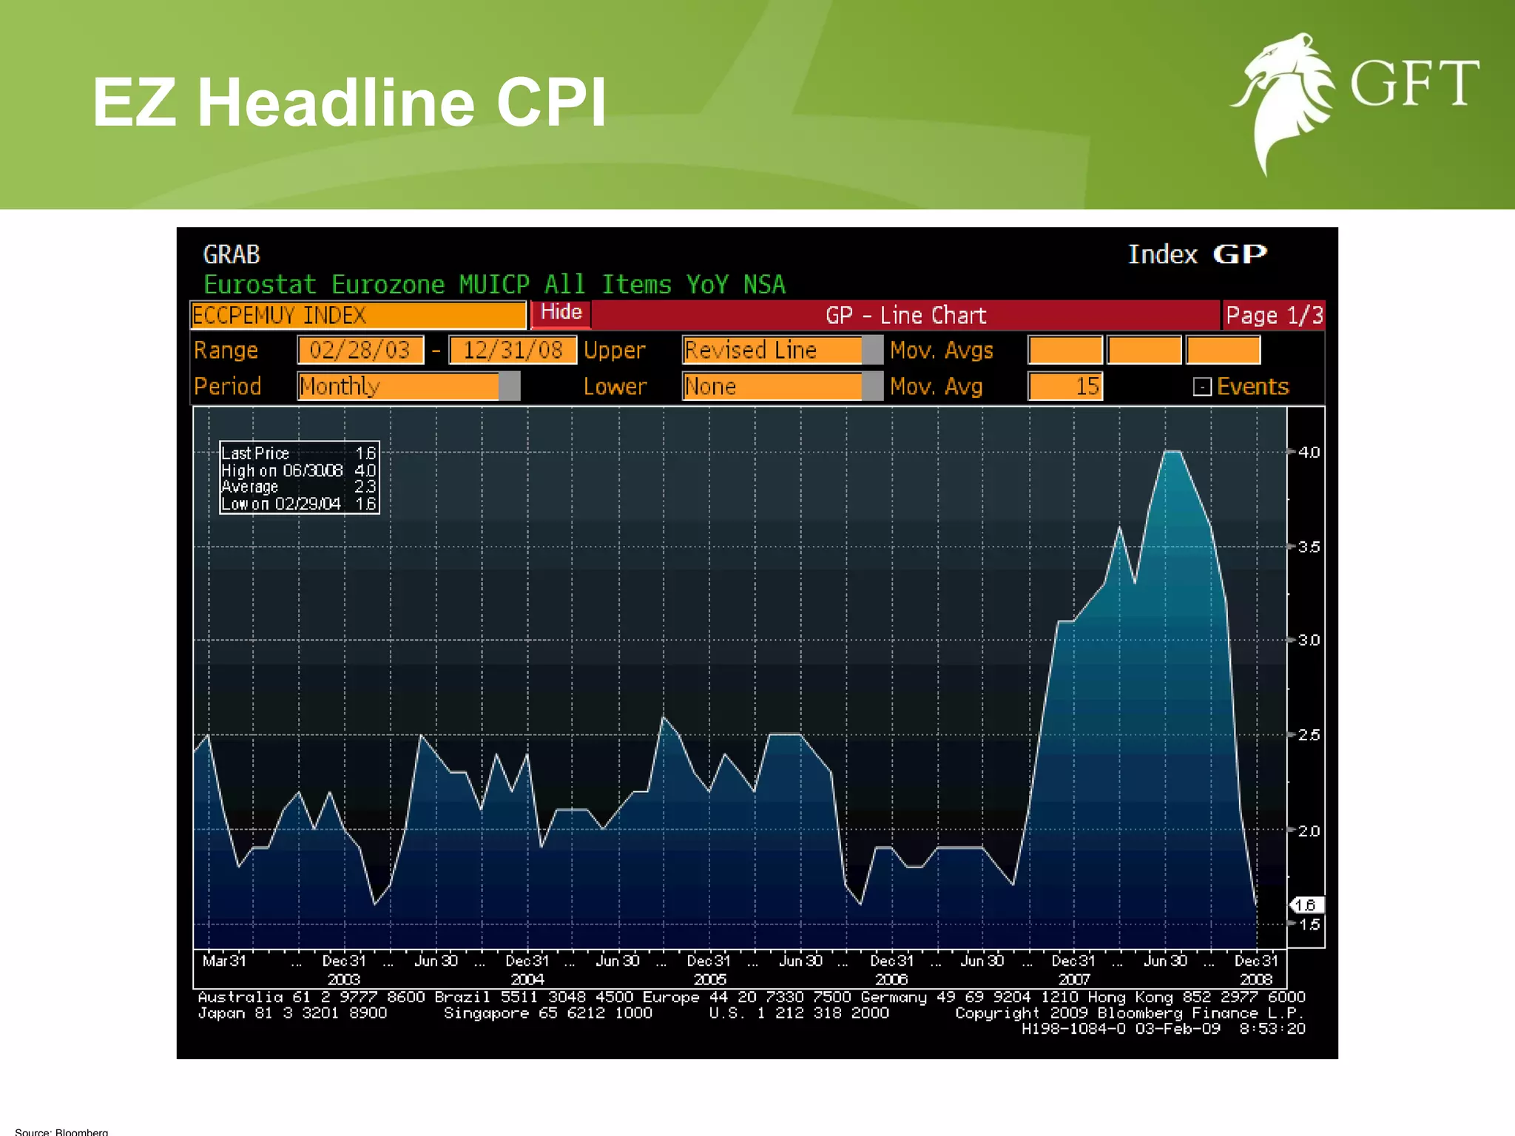Click the Low on 02/29/04 legend row

(x=299, y=504)
